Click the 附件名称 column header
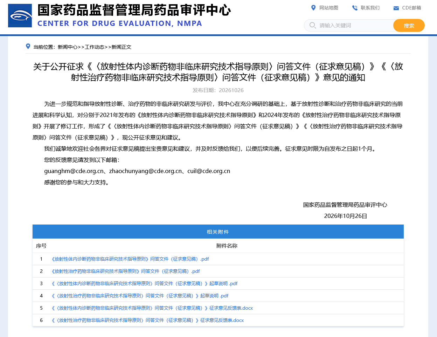This screenshot has height=337, width=437. (x=227, y=246)
